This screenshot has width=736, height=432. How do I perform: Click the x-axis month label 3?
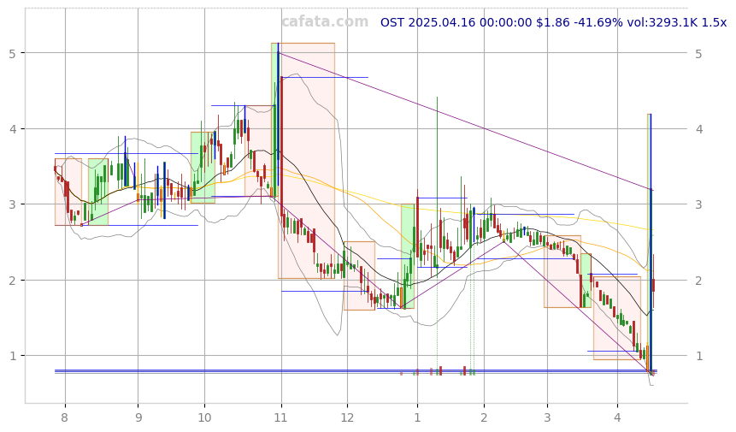pos(547,417)
